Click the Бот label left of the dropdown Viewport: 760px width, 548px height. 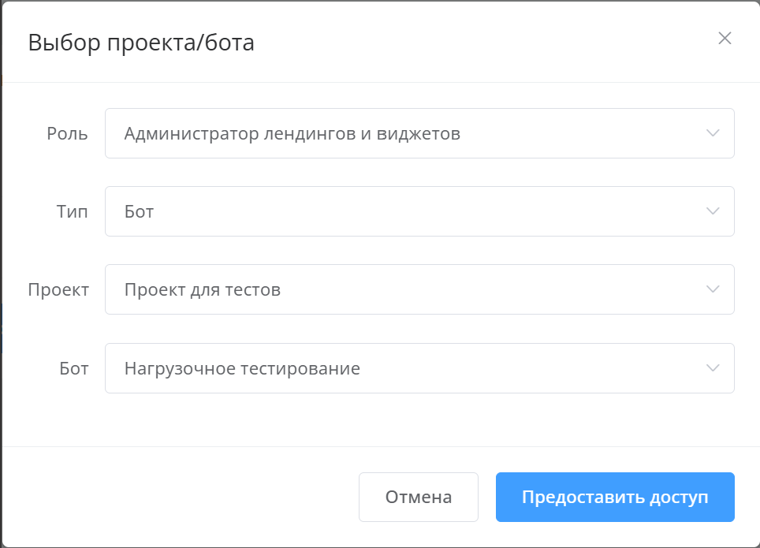[x=73, y=367]
